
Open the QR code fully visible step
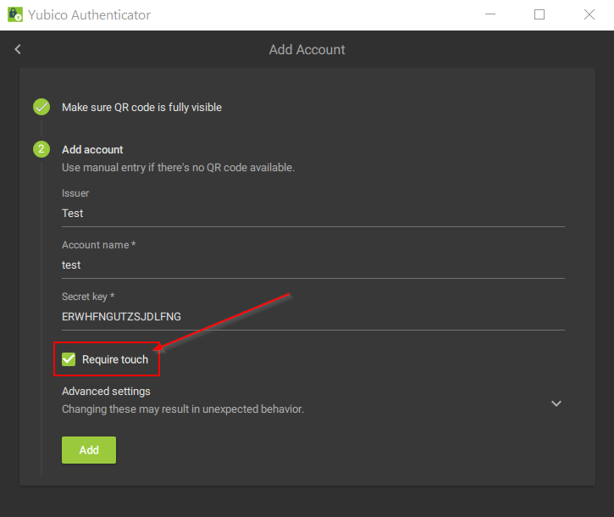(141, 108)
